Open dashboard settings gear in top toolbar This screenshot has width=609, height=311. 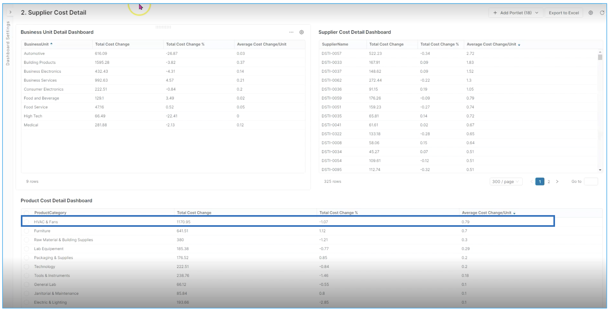coord(590,13)
